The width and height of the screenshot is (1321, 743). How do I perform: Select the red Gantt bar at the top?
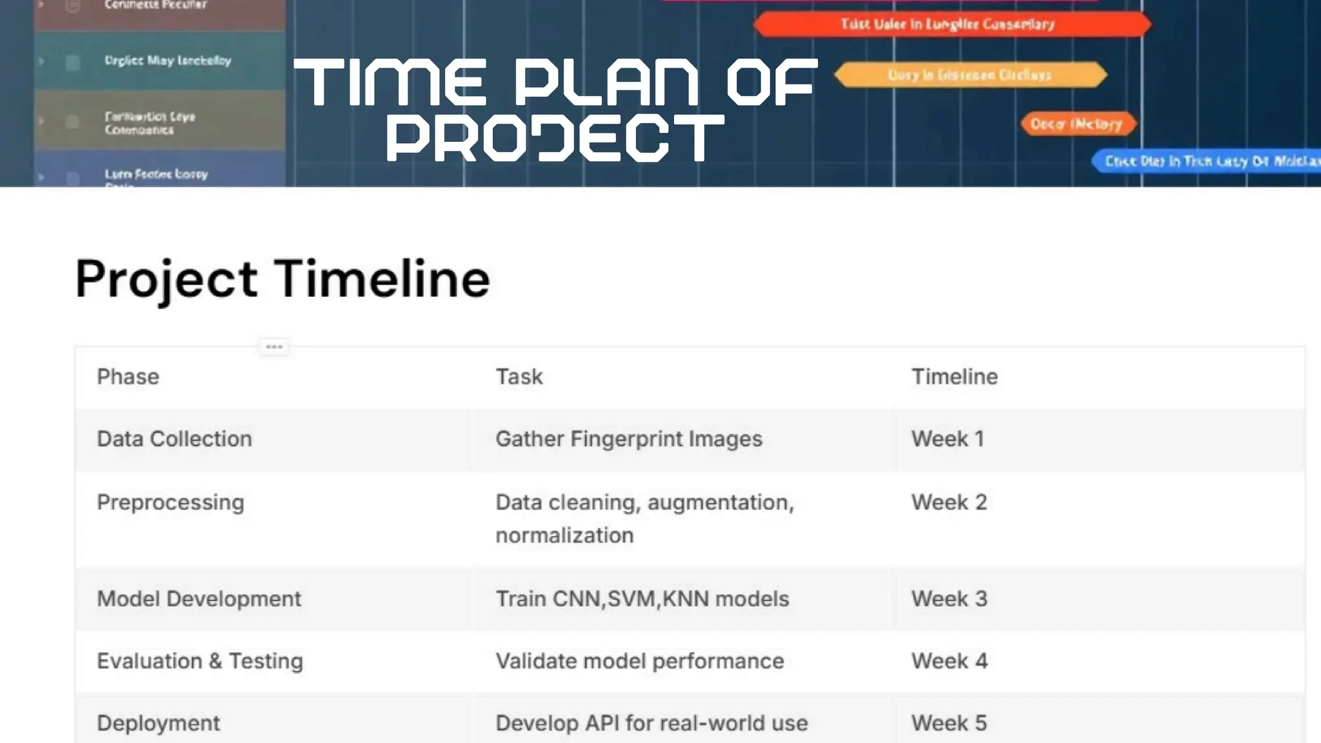[x=952, y=25]
